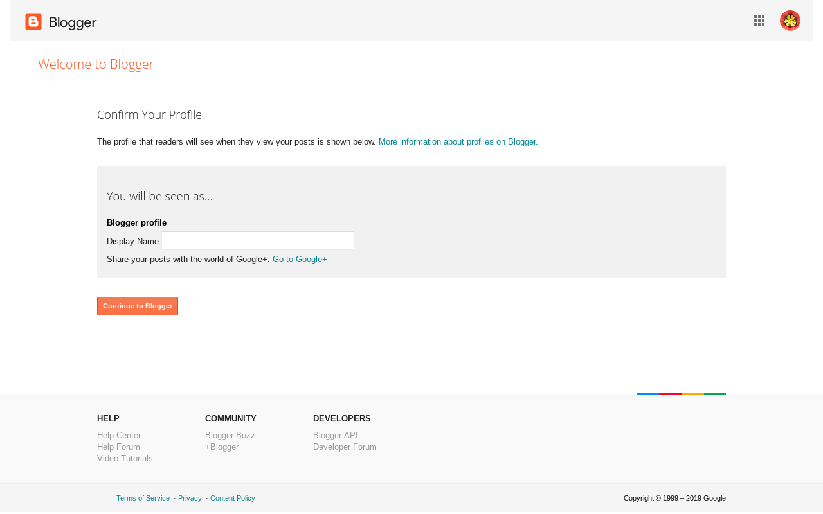Follow the Go to Google+ link
The height and width of the screenshot is (514, 823).
(x=300, y=260)
